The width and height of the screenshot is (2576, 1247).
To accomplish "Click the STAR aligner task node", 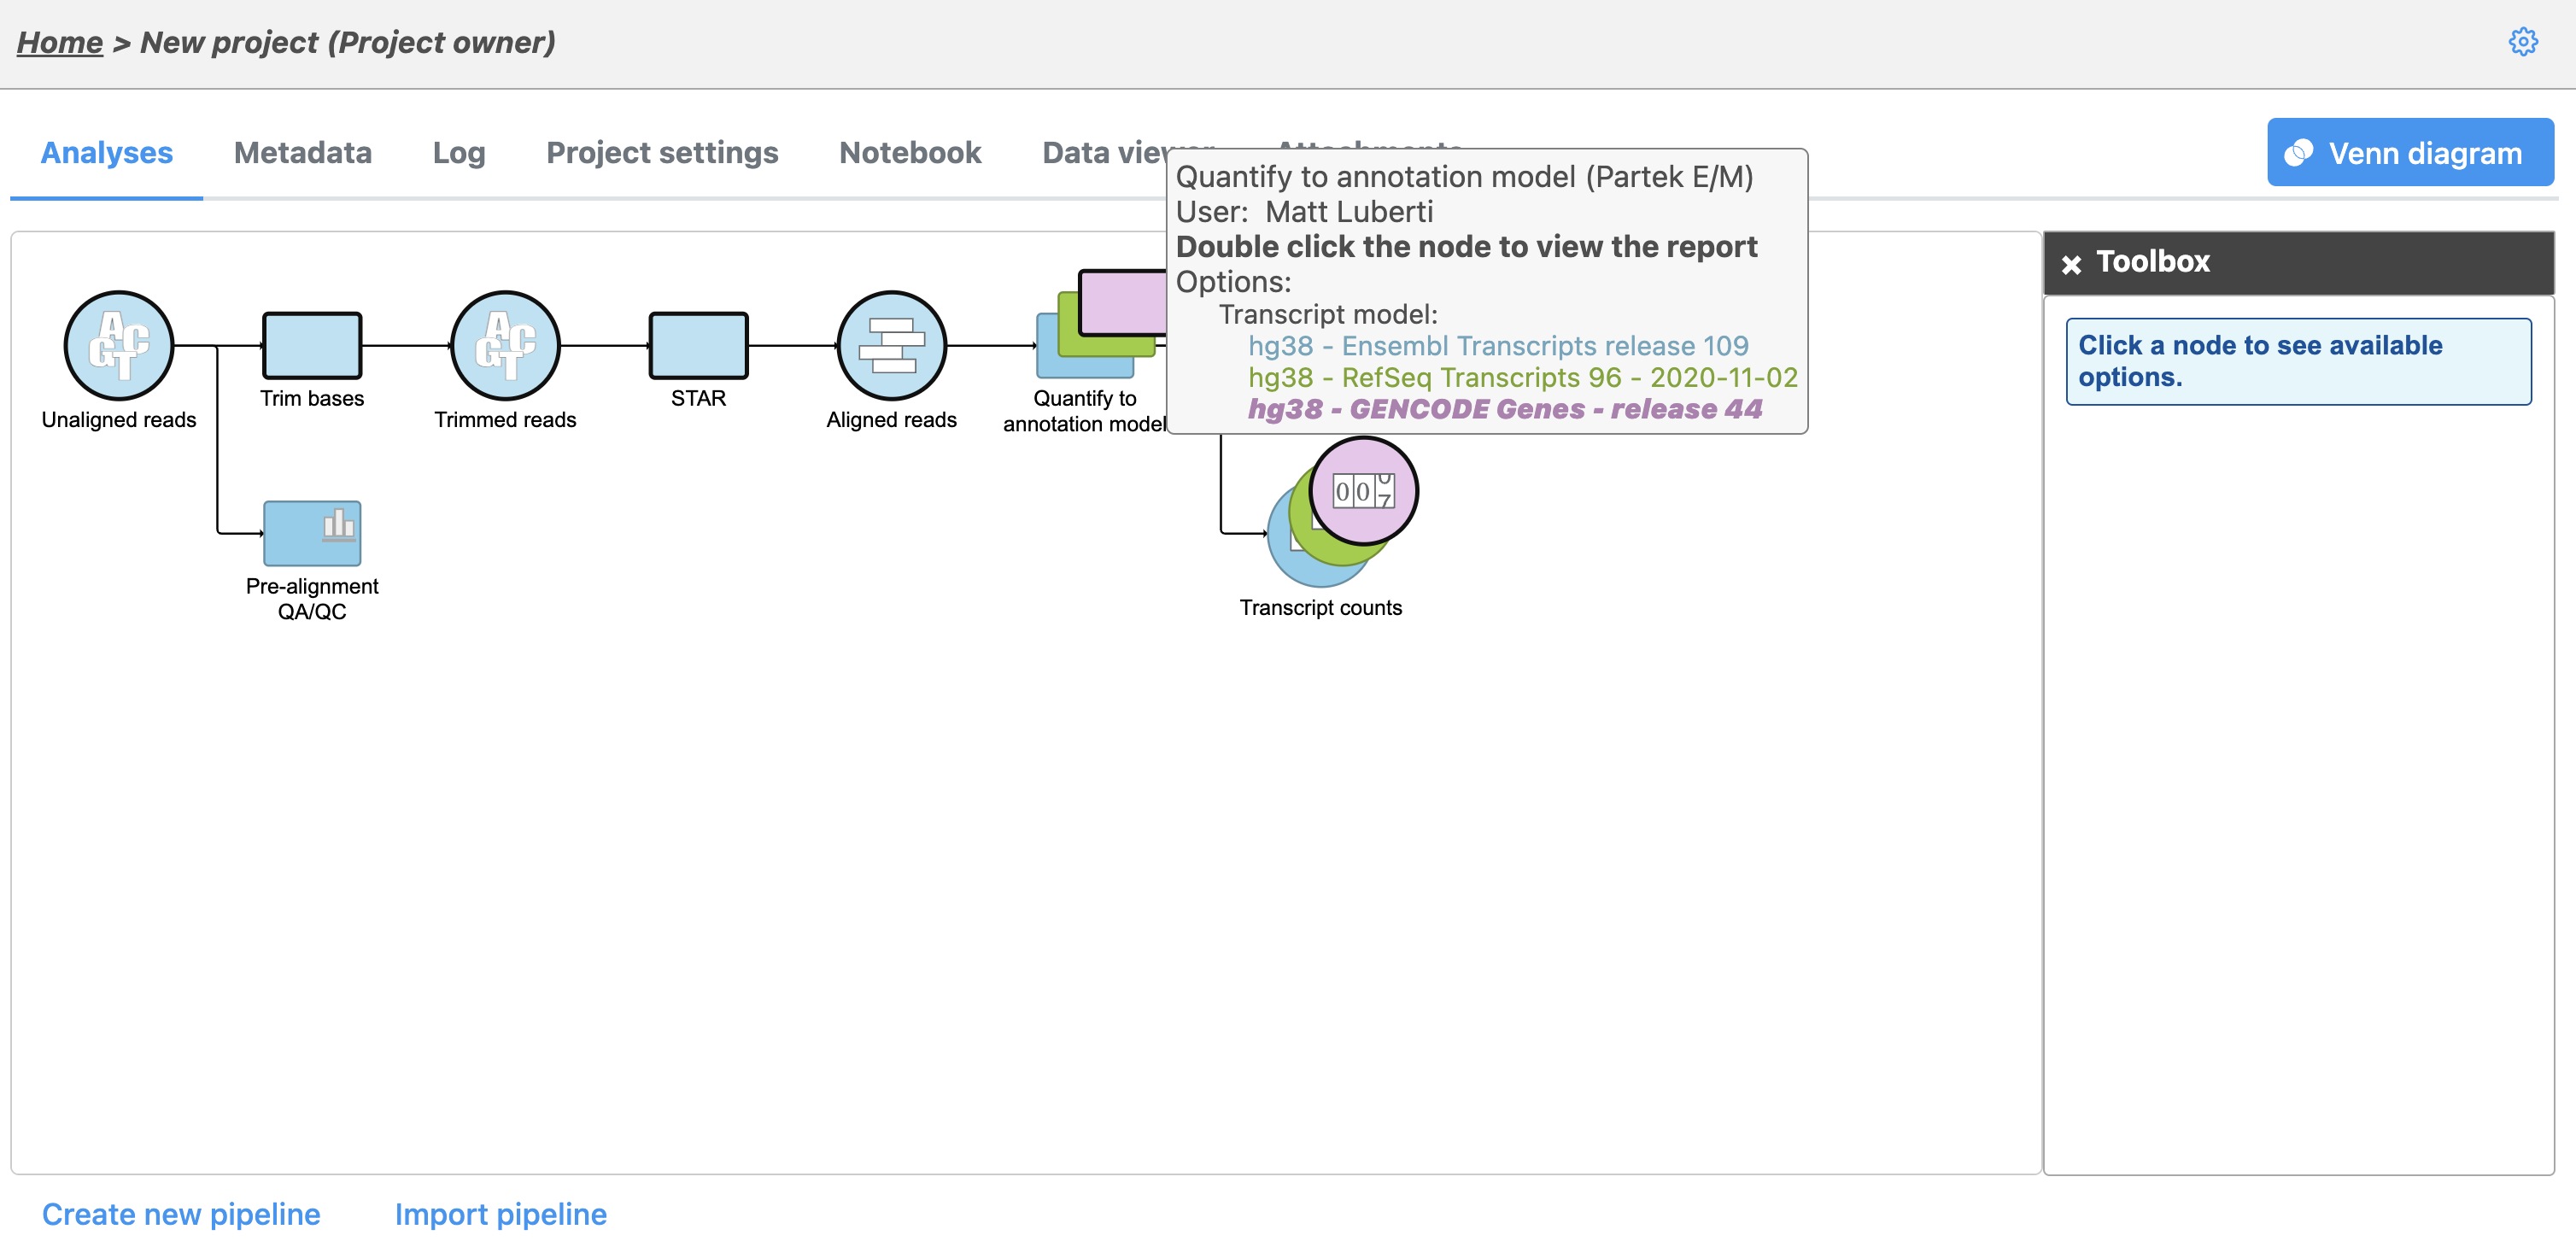I will tap(698, 345).
